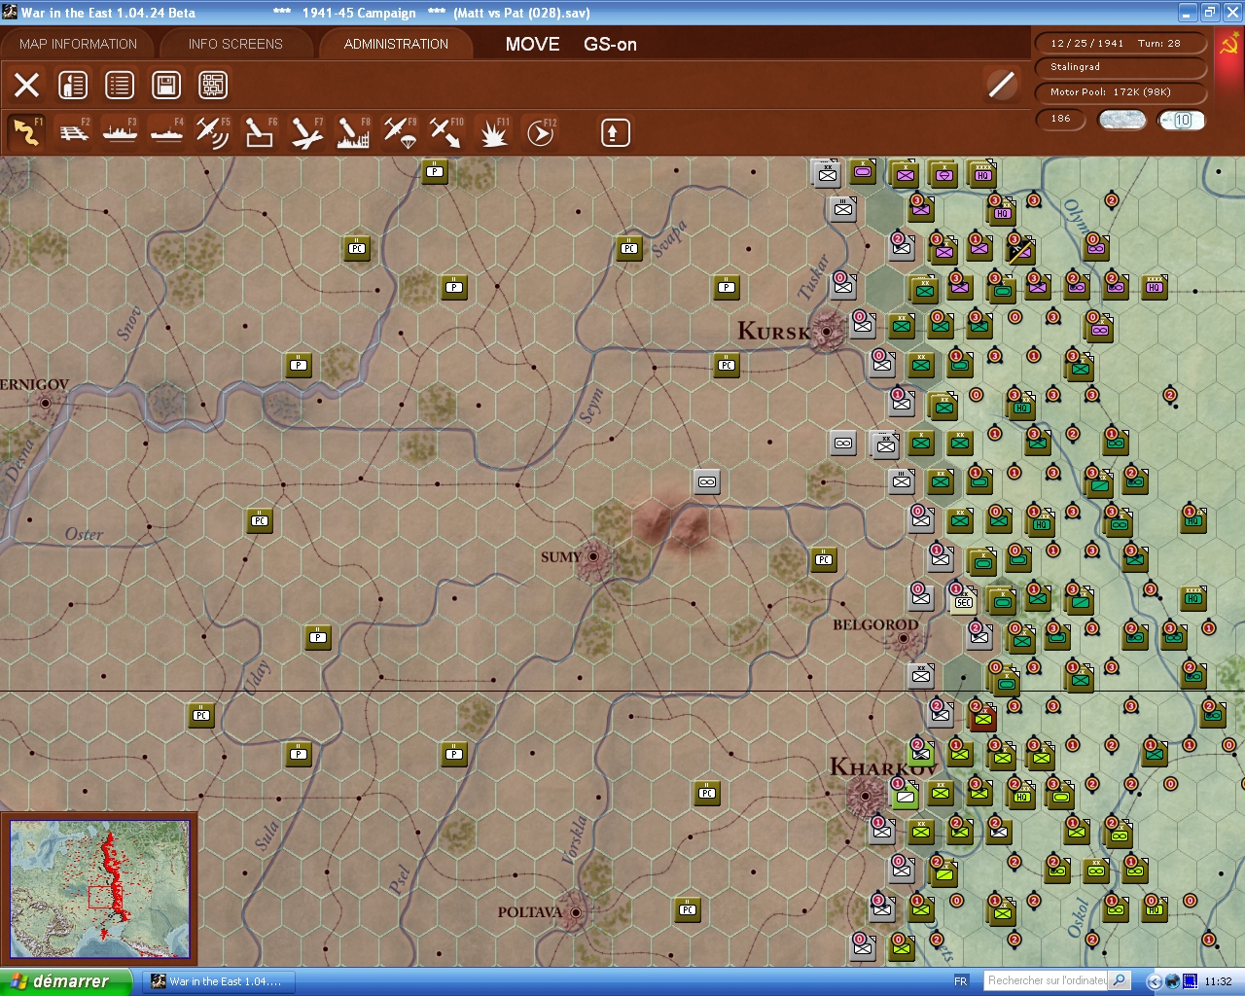Click the taskbar clock showing 11:32
The width and height of the screenshot is (1245, 996).
click(x=1218, y=981)
